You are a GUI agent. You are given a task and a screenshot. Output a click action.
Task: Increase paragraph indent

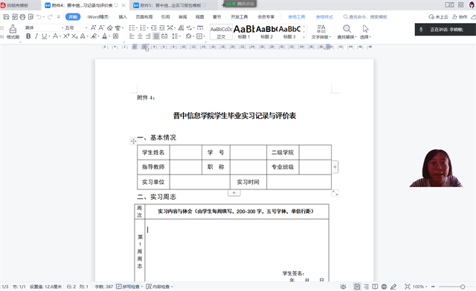click(162, 28)
